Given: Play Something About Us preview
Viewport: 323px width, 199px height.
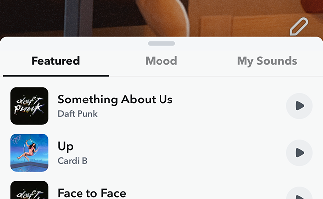Looking at the screenshot, I should tap(299, 106).
